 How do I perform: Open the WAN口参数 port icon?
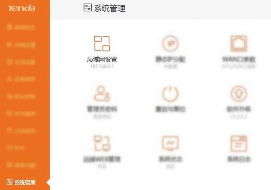coord(239,44)
